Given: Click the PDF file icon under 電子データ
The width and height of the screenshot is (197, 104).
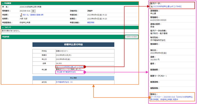Looking at the screenshot, I should click(x=152, y=6).
